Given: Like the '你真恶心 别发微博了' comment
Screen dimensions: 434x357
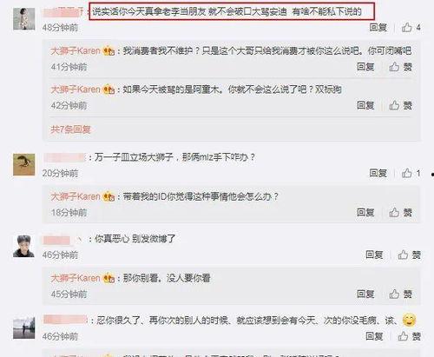Looking at the screenshot, I should coord(409,255).
